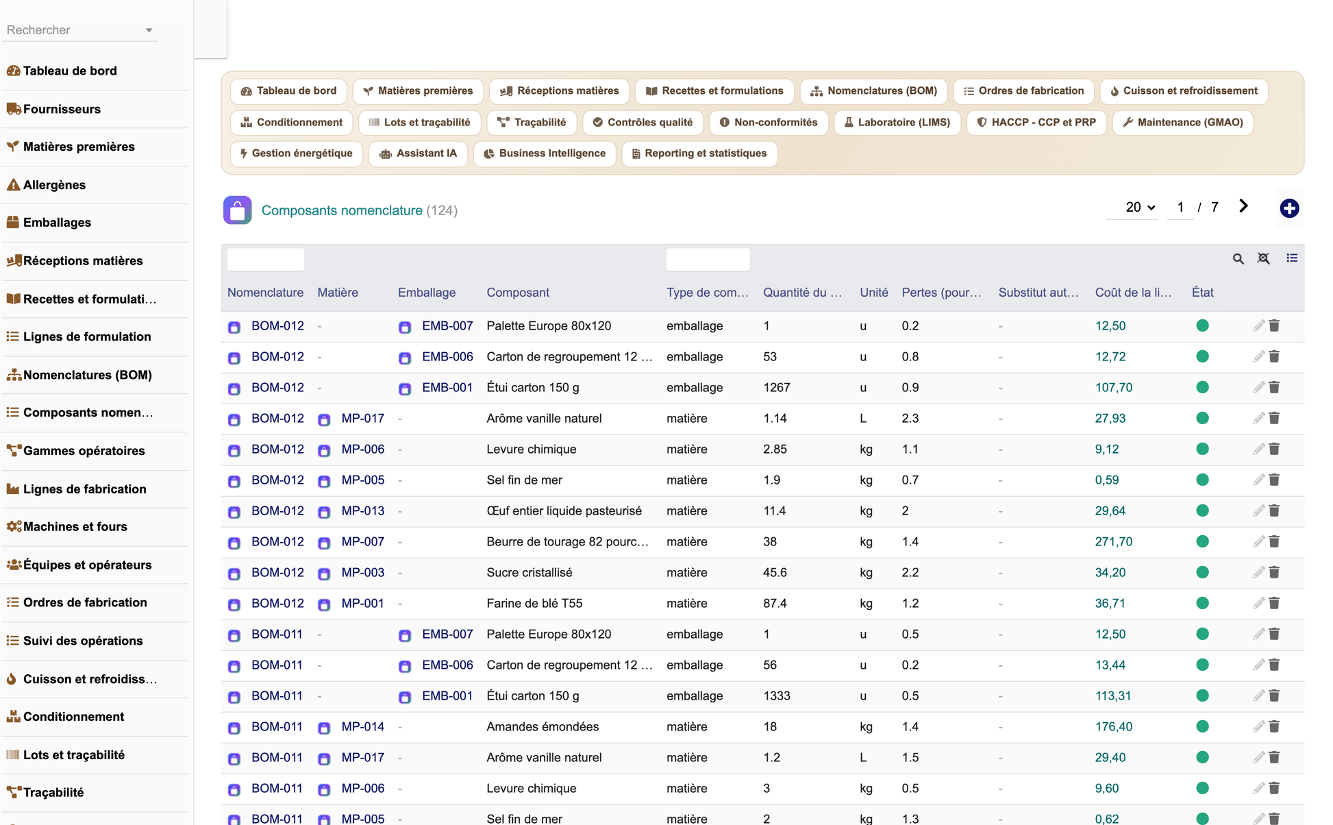Screen dimensions: 1333x825
Task: Open Reporting et statistiques tab
Action: pyautogui.click(x=699, y=153)
